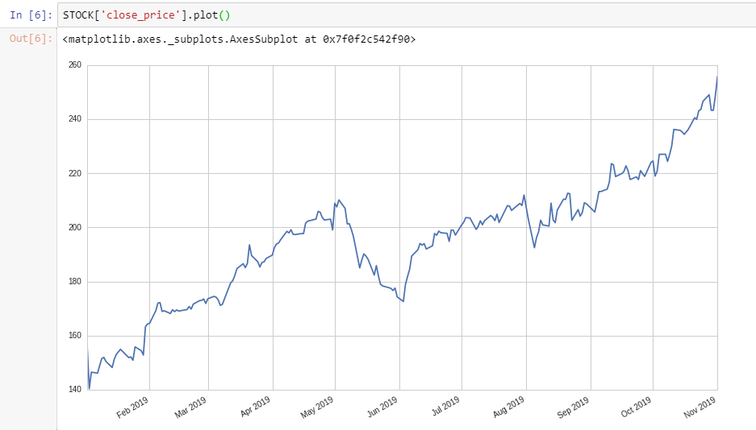Screen dimensions: 756x430
Task: Click the matplotlib AxesSubplot output text
Action: [x=239, y=39]
